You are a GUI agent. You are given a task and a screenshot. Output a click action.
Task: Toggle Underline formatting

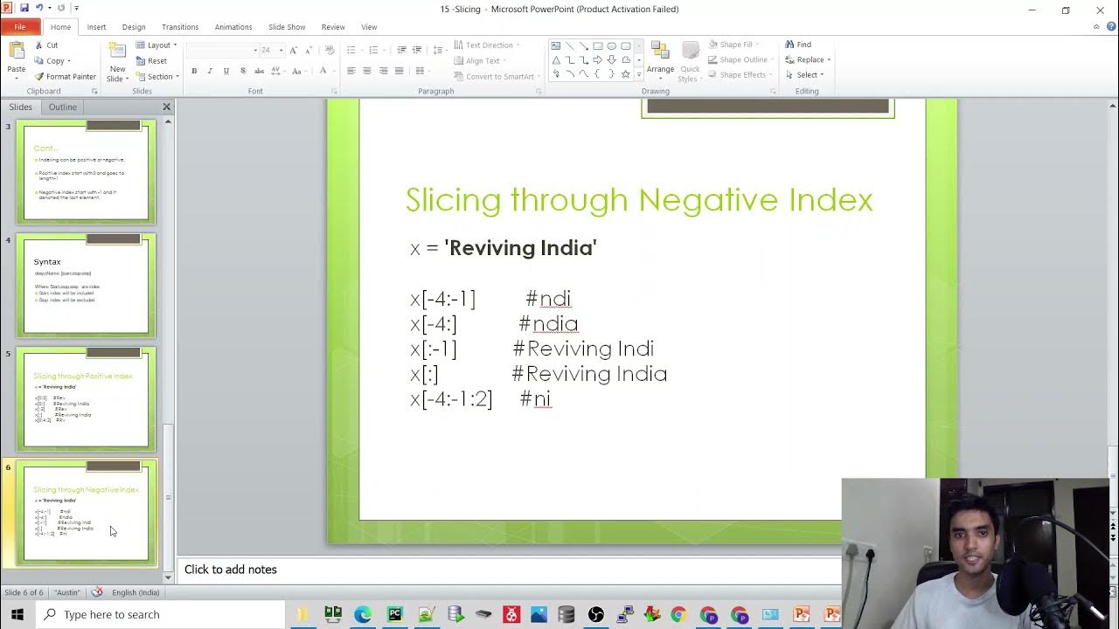coord(226,71)
